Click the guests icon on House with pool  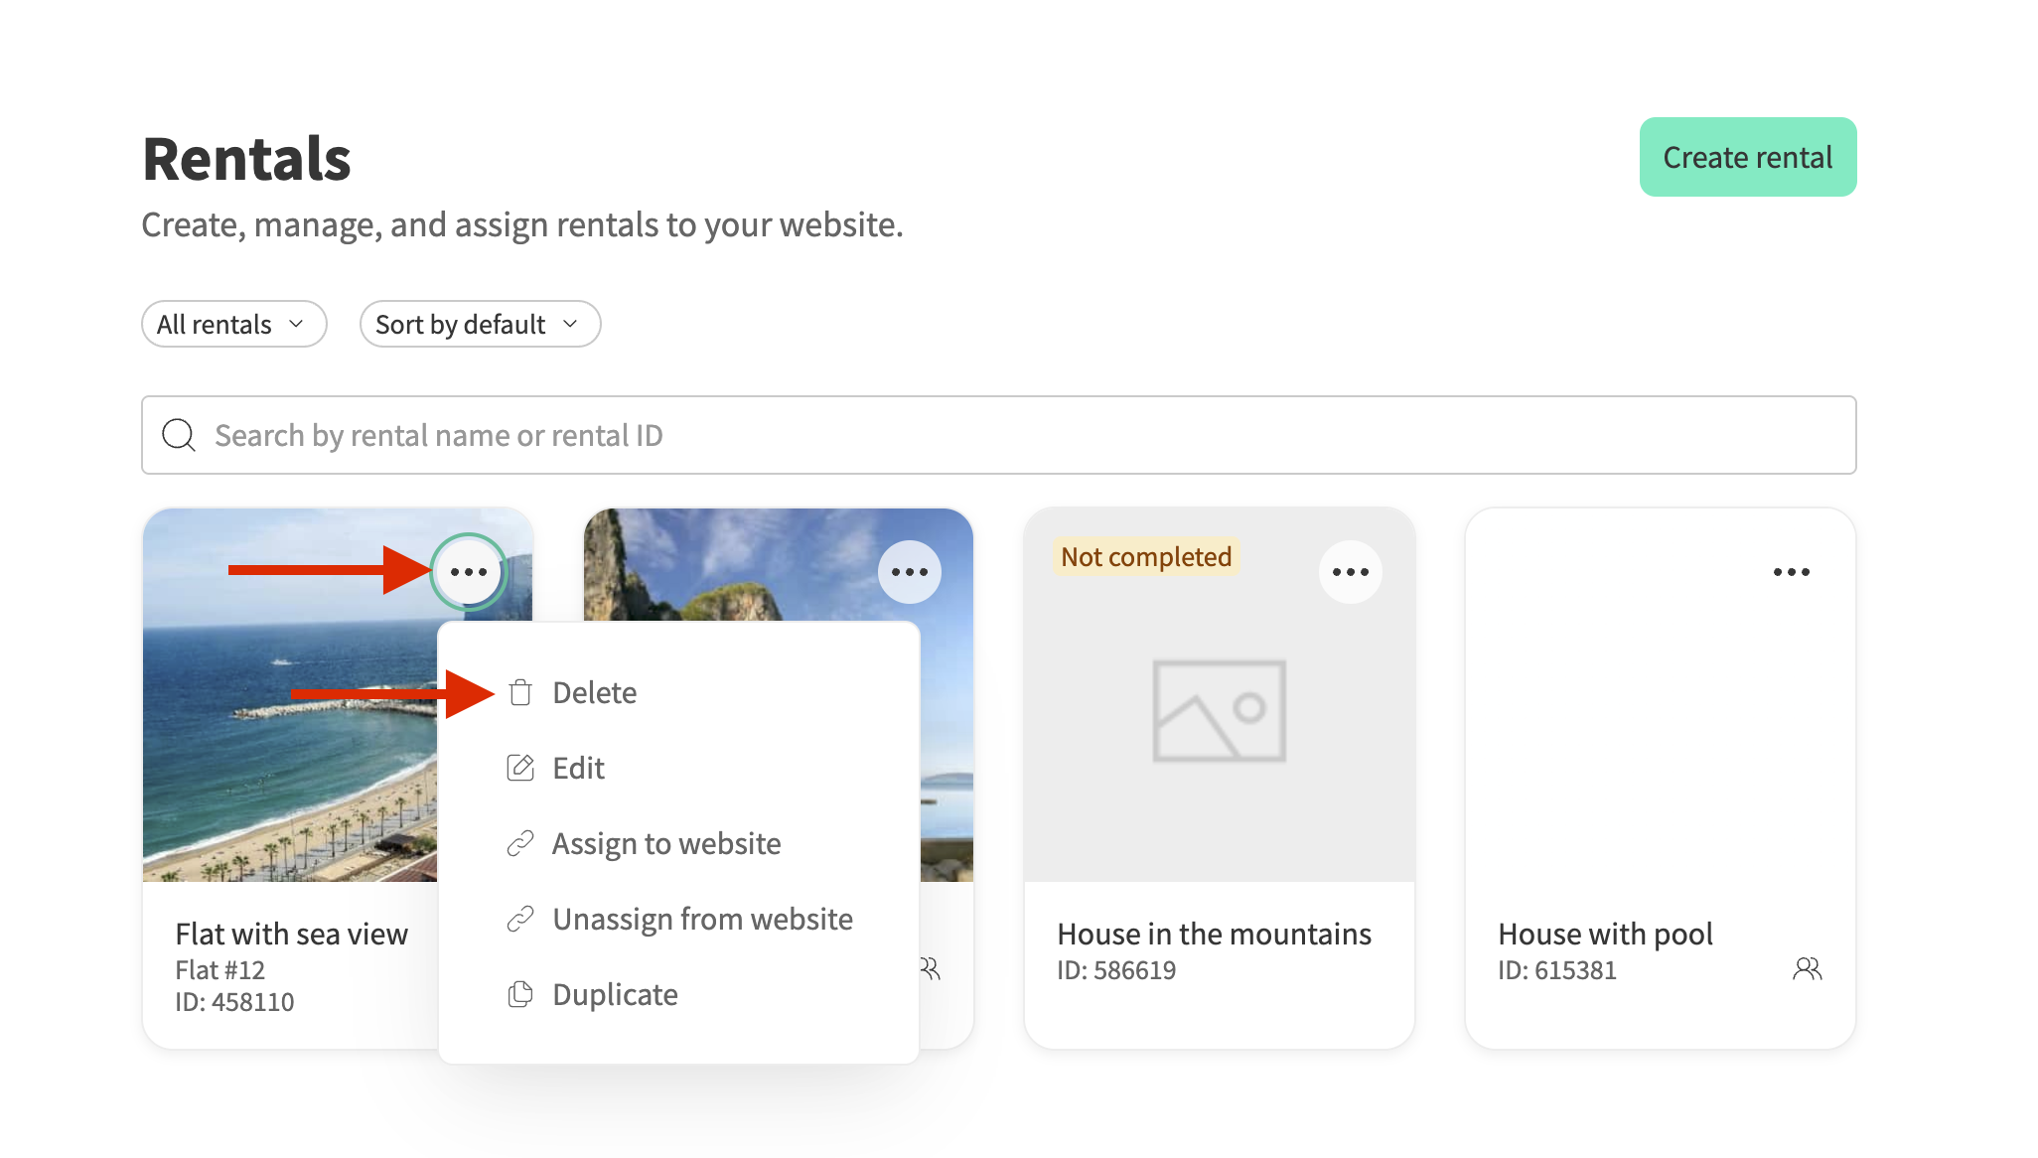(1807, 969)
